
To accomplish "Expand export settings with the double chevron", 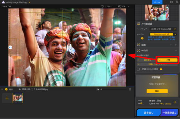I will (175, 102).
